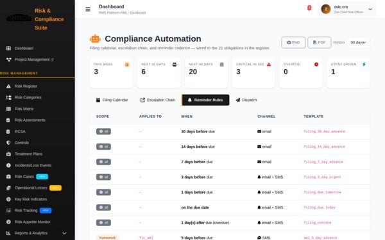The image size is (385, 240).
Task: Click filing_due_tomorrow template
Action: 322,192
